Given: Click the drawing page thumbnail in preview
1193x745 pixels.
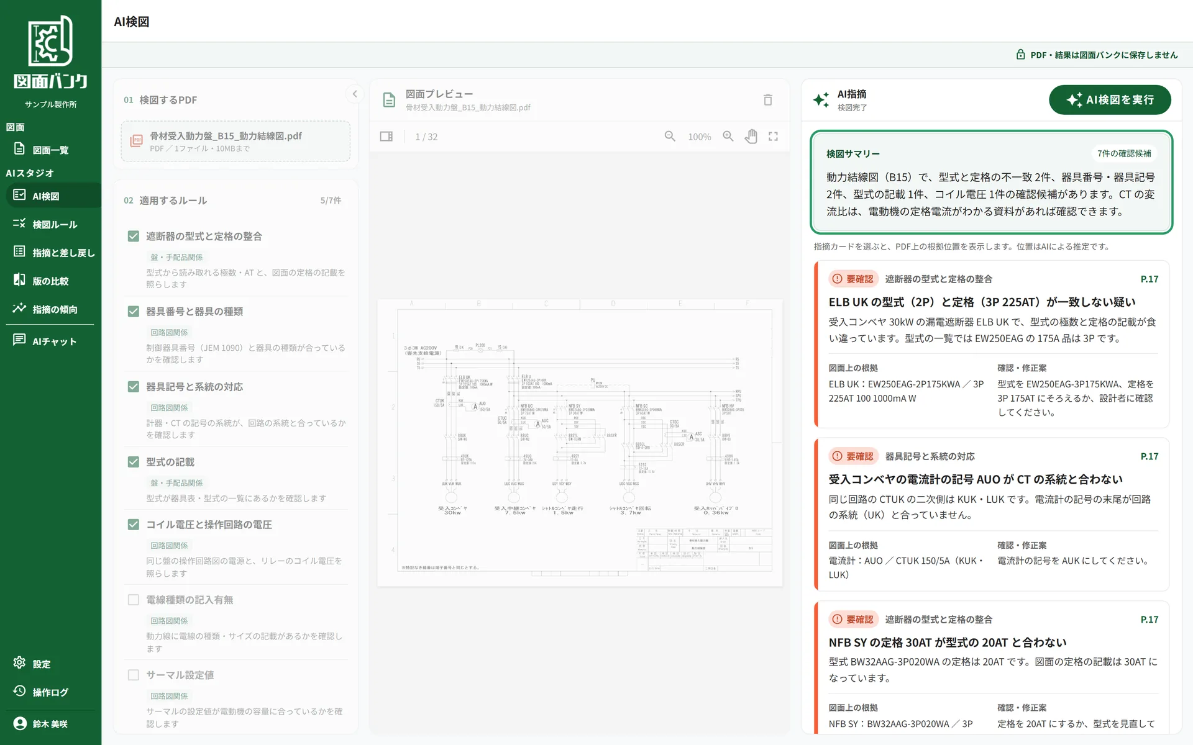Looking at the screenshot, I should coord(580,443).
